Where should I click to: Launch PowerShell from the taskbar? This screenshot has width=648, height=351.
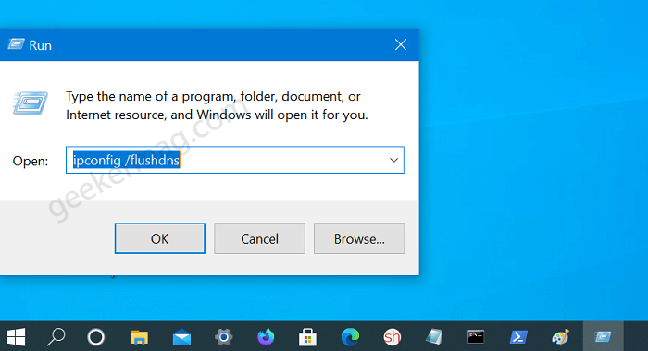(518, 337)
